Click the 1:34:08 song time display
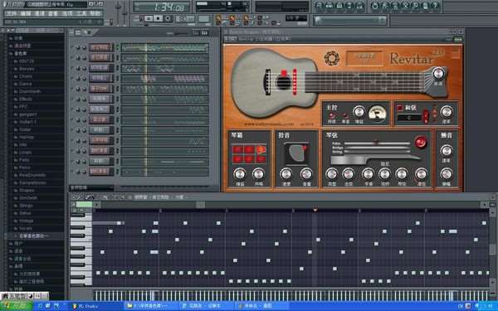This screenshot has height=311, width=498. pos(162,7)
